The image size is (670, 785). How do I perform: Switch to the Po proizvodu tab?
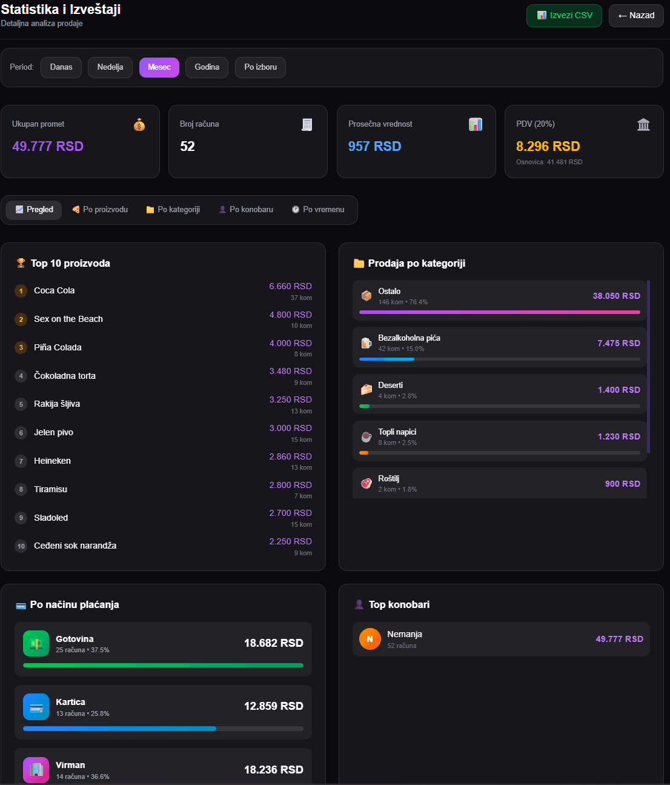pos(100,210)
